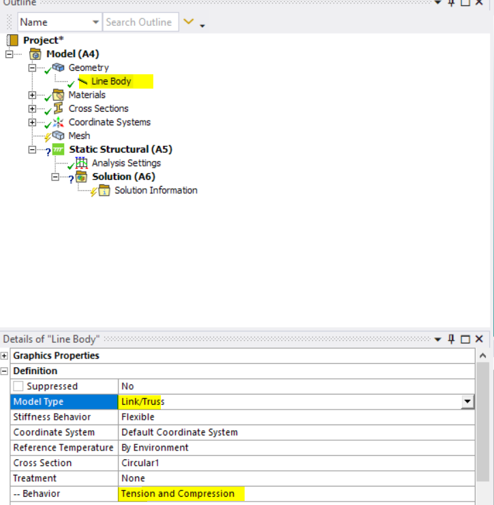Screen dimensions: 494x505
Task: Select Solution (A6) tree item
Action: [123, 177]
